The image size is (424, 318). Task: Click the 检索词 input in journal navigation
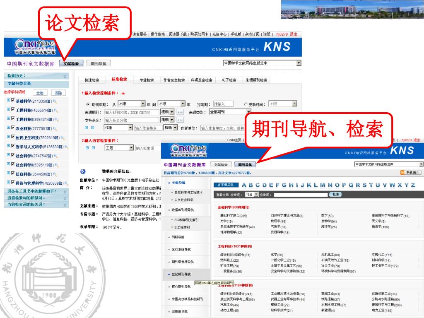click(x=301, y=195)
